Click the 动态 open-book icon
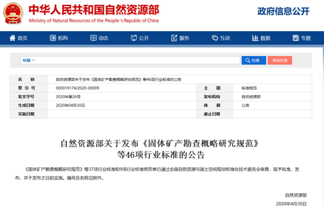The height and width of the screenshot is (206, 324). pyautogui.click(x=94, y=38)
